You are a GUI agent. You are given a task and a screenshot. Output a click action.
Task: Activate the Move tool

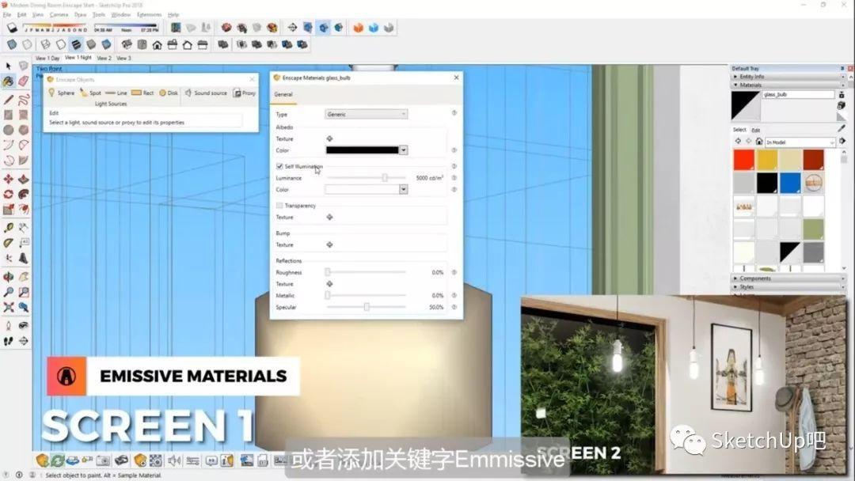pos(8,180)
